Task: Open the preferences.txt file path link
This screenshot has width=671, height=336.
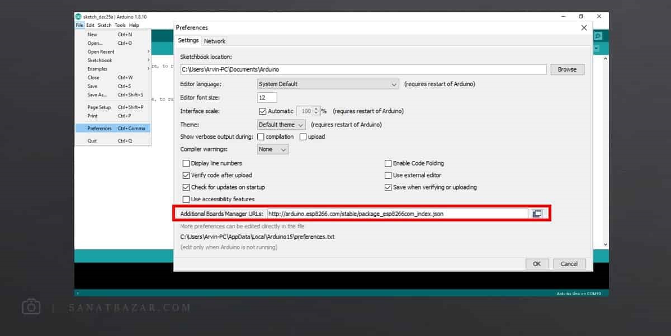Action: coord(257,236)
